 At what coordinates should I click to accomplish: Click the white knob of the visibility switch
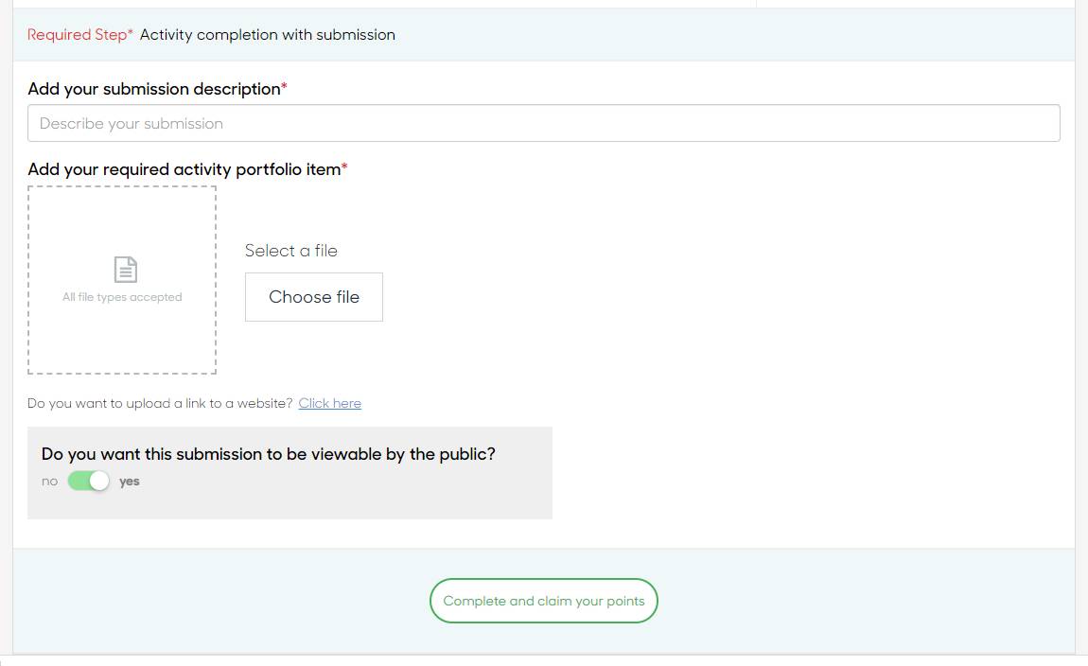pos(99,482)
